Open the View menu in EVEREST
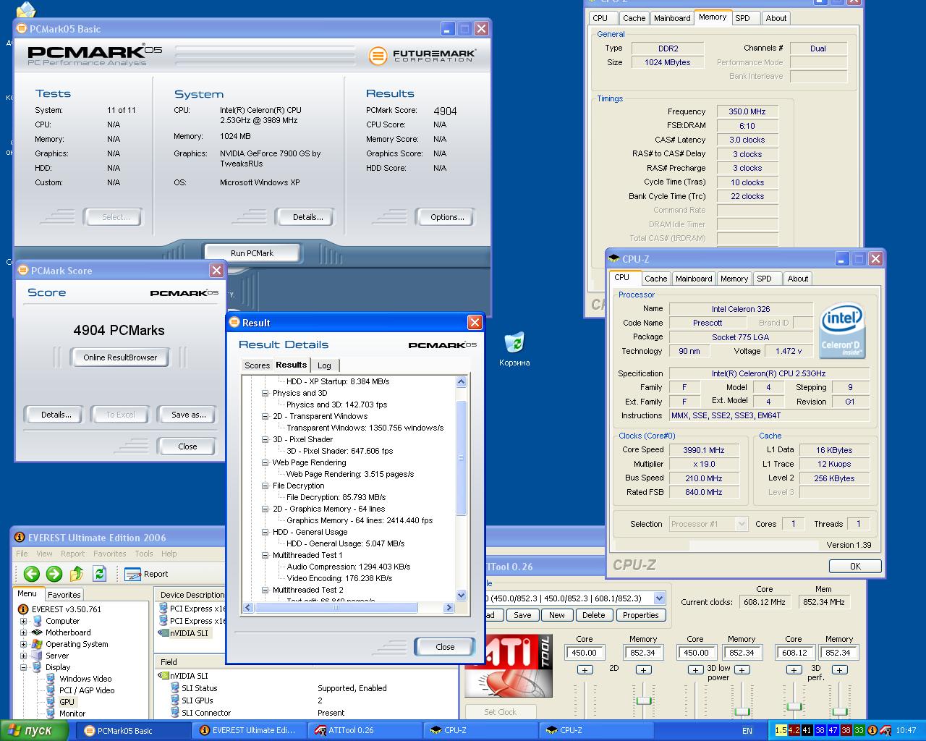Screen dimensions: 926x741 click(44, 554)
